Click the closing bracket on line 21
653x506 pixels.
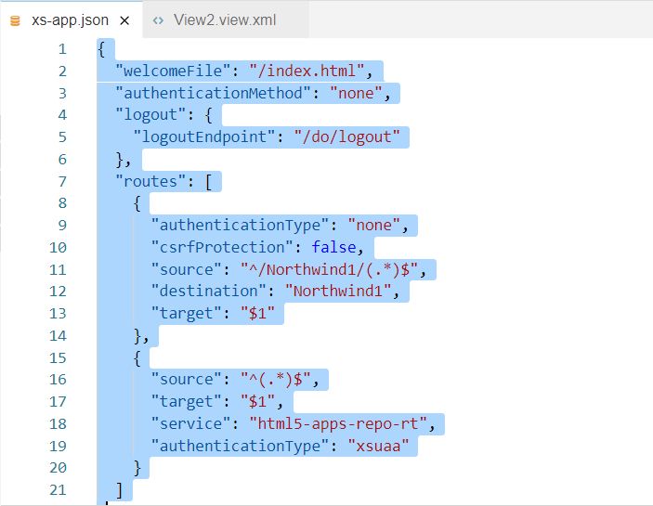tap(120, 490)
